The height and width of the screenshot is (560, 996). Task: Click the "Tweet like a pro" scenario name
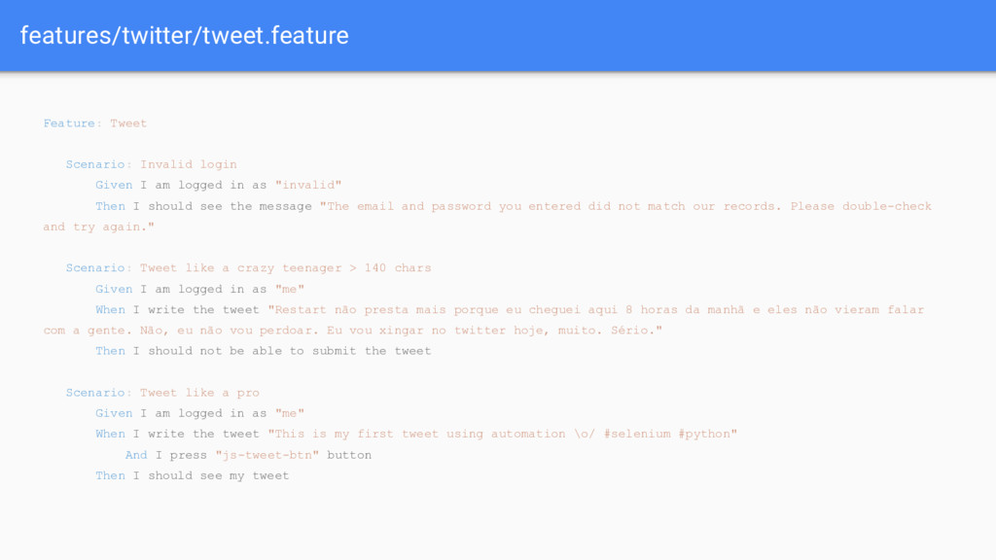[199, 393]
